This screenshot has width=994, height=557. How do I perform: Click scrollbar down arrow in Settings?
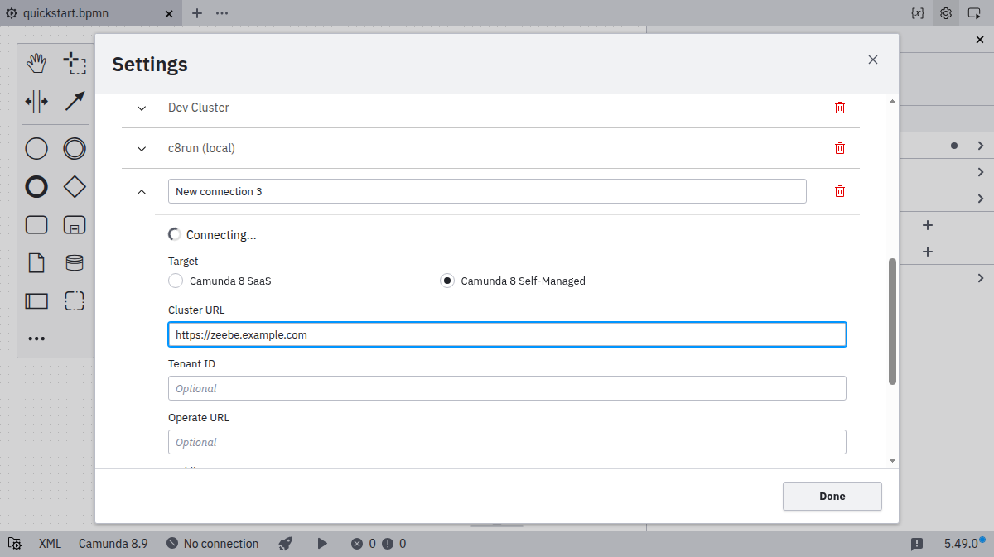pos(892,460)
